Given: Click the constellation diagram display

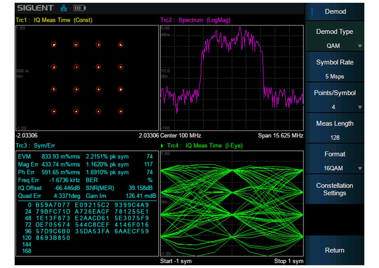Looking at the screenshot, I should tap(87, 78).
